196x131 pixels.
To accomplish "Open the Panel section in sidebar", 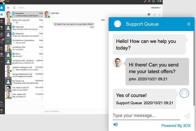I will [x=2, y=47].
